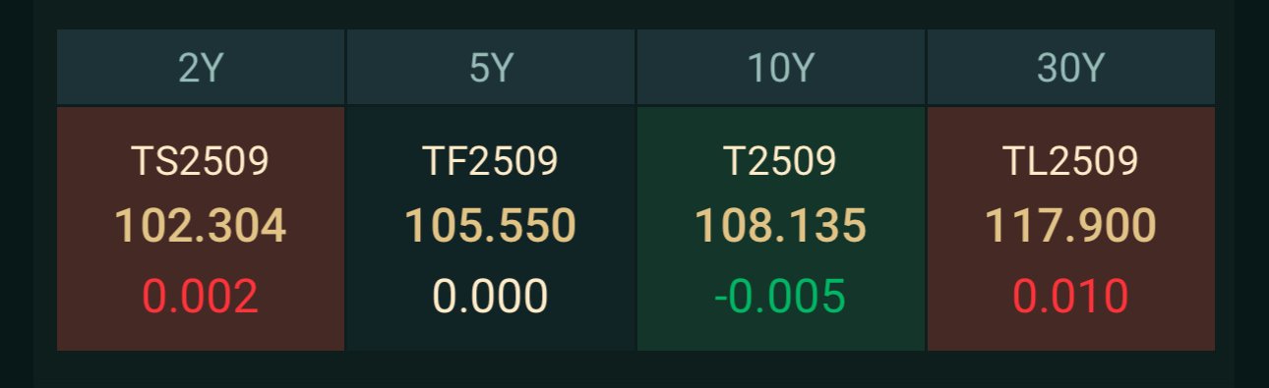Click the TF2509 symbol label
This screenshot has width=1269, height=388.
pyautogui.click(x=491, y=161)
